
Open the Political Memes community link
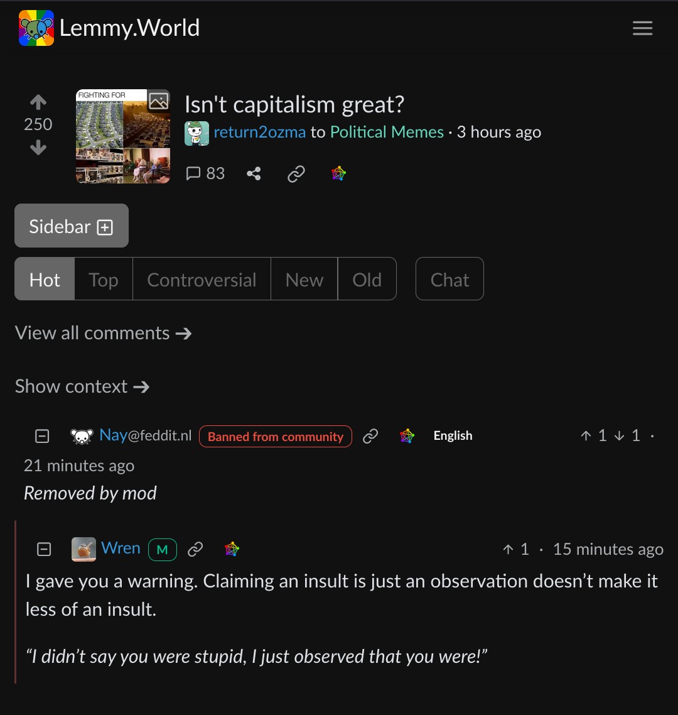[x=387, y=132]
